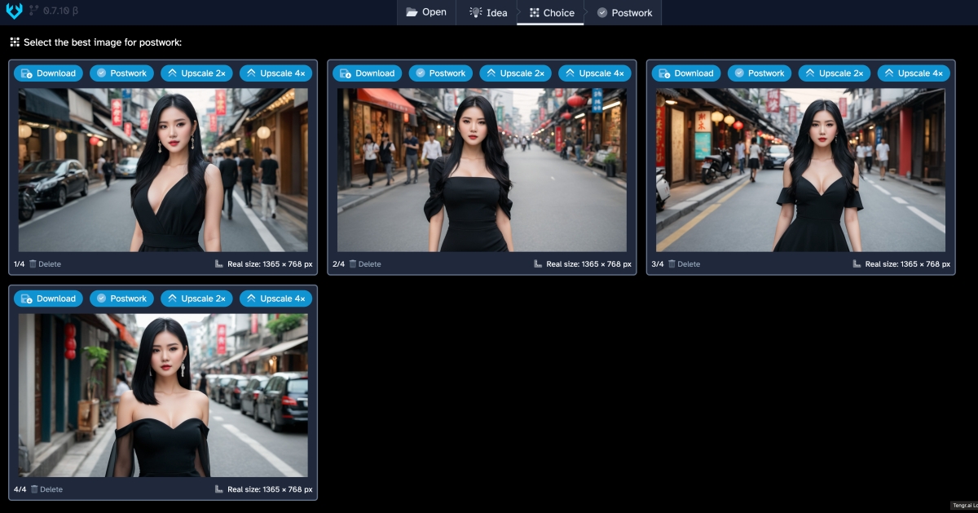
Task: Upscale 4× image 4/4
Action: pos(275,299)
